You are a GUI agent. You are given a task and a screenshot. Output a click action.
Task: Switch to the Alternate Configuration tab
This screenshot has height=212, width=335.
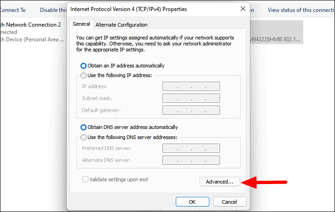(x=121, y=25)
